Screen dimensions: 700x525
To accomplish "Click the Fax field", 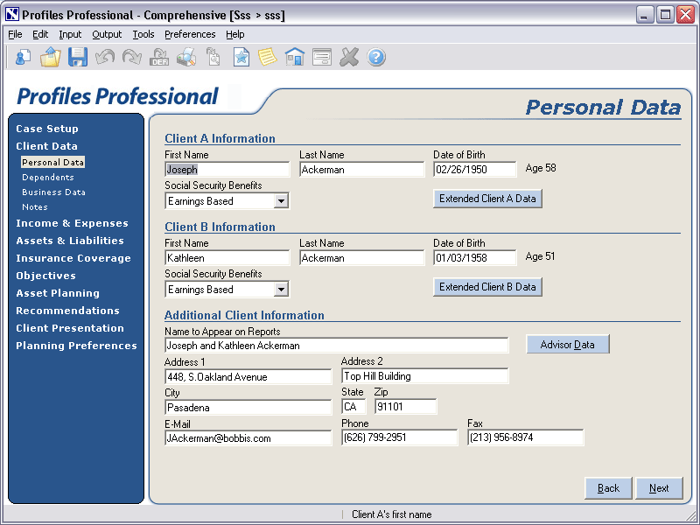I will point(526,437).
